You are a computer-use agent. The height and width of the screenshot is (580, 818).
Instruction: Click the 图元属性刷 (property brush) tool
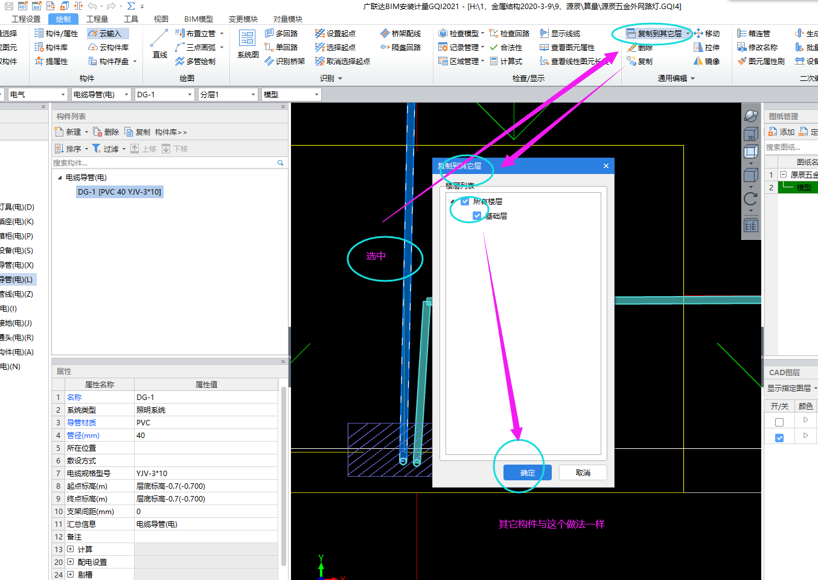point(761,61)
